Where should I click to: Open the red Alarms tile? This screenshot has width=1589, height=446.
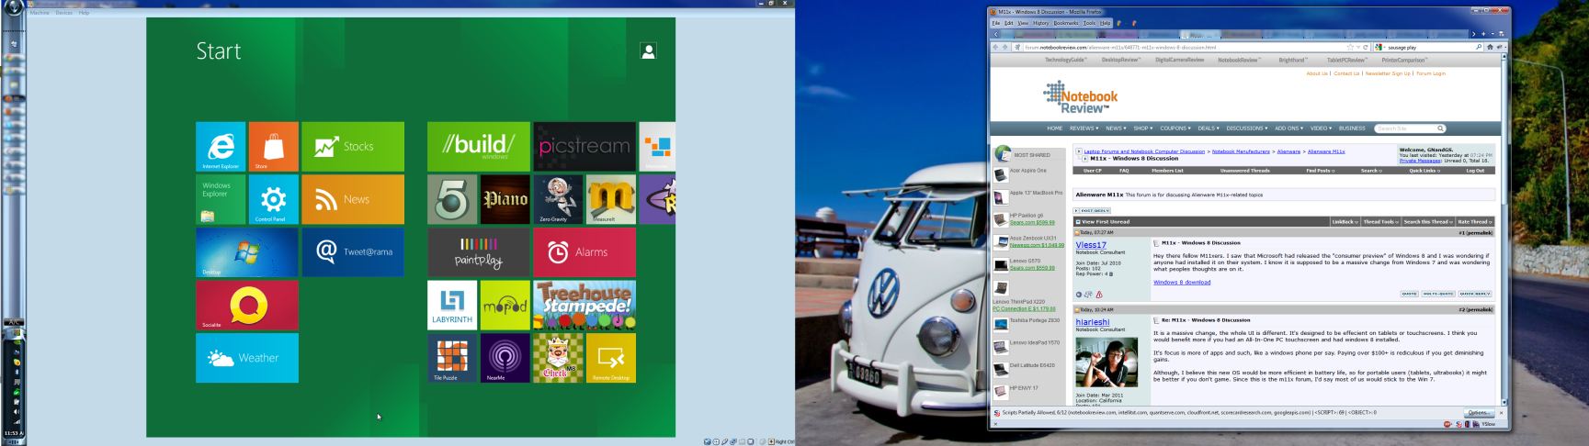tap(585, 252)
